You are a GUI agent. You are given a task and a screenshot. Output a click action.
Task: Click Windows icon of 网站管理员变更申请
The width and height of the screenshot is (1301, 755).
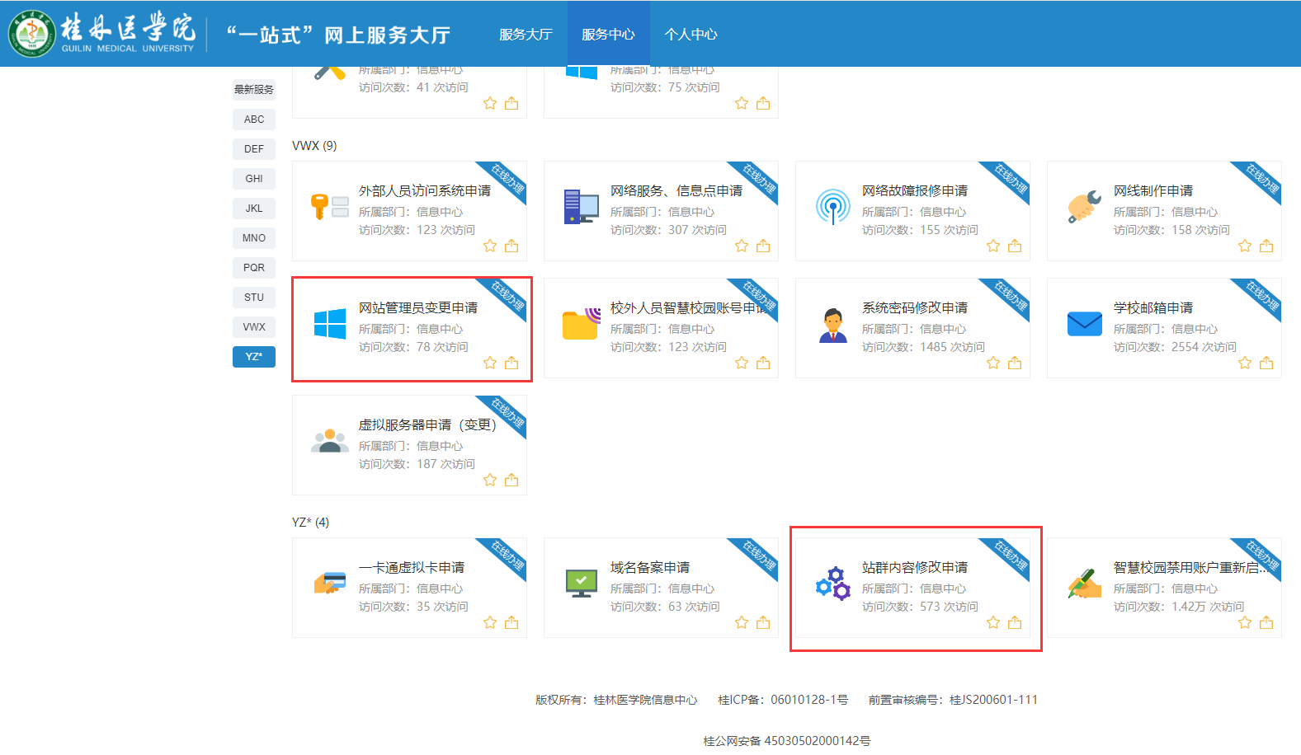coord(330,324)
